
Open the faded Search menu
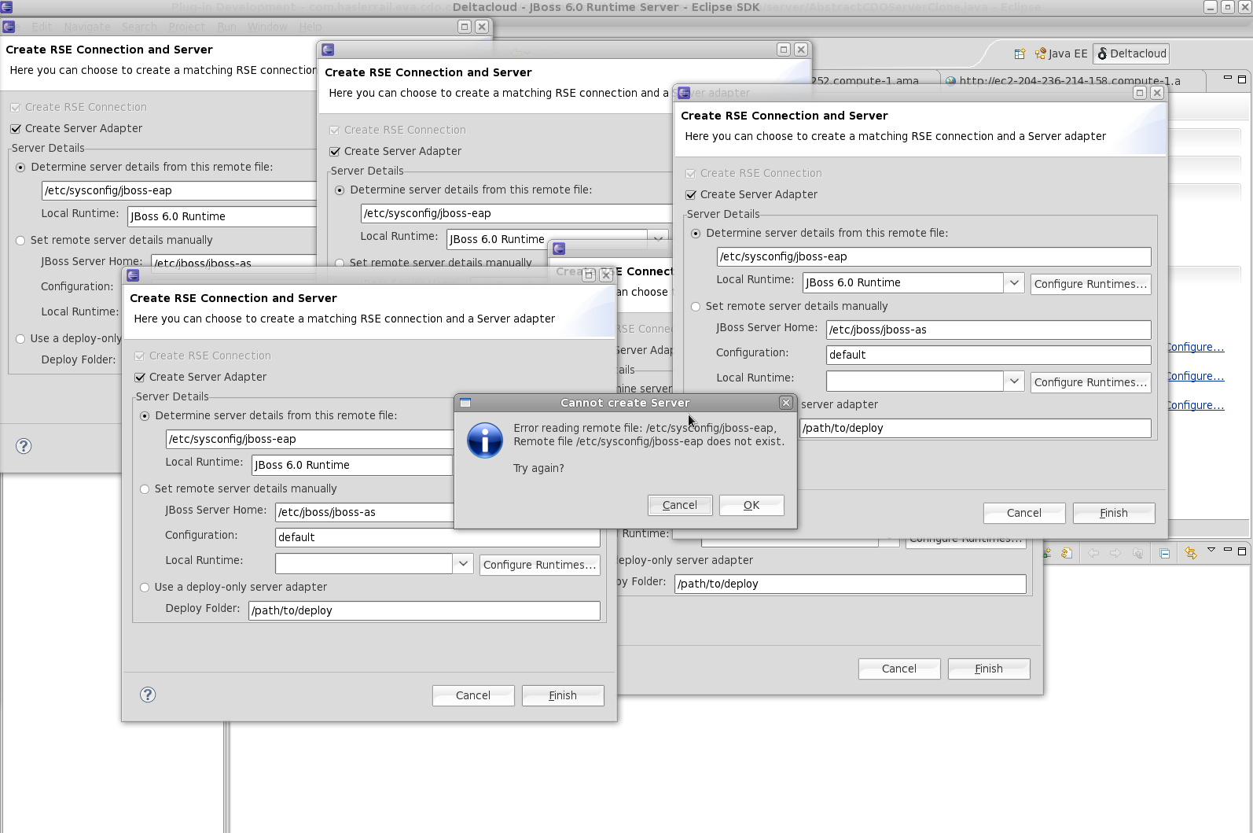(139, 27)
